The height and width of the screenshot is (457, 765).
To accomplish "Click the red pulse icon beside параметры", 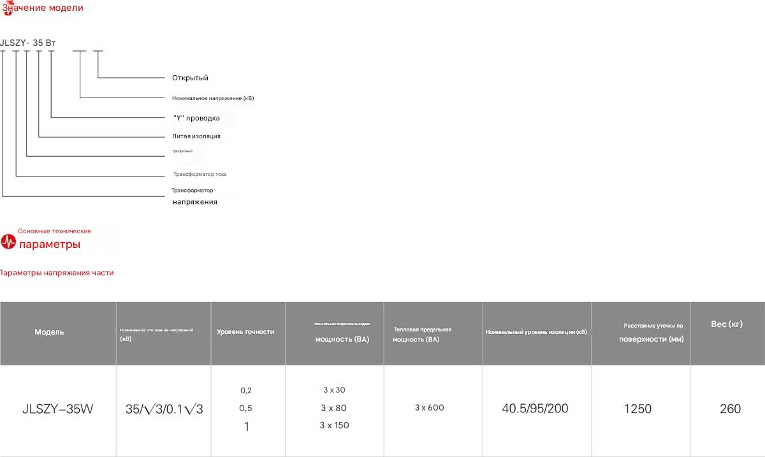I will (8, 242).
